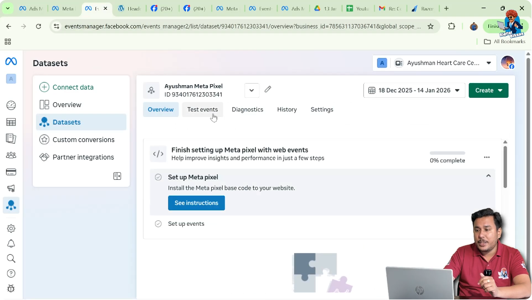532x300 pixels.
Task: Collapse the navigation panel icon
Action: pos(117,176)
